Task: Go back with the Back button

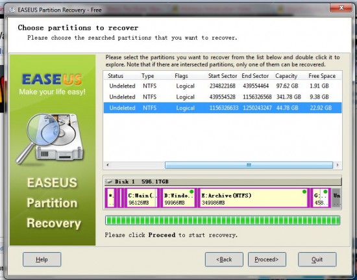Action: [224, 259]
